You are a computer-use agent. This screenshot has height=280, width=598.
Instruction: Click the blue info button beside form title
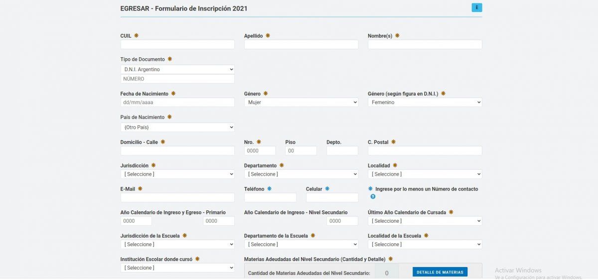(x=476, y=8)
